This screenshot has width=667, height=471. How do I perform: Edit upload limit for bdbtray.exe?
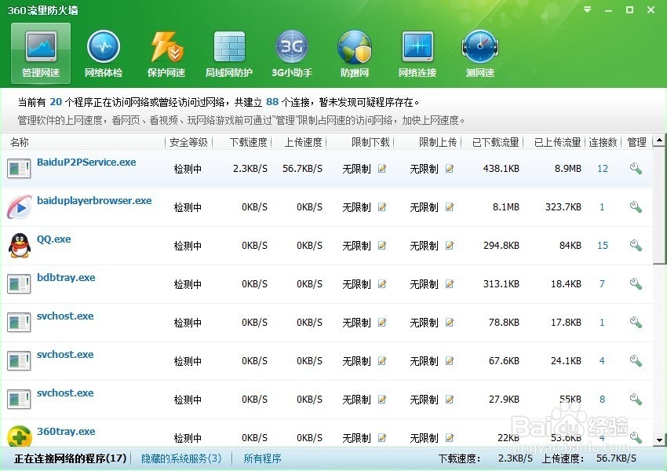[x=449, y=284]
